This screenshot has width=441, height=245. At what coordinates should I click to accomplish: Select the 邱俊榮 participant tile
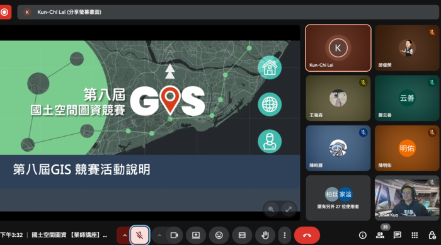click(407, 48)
